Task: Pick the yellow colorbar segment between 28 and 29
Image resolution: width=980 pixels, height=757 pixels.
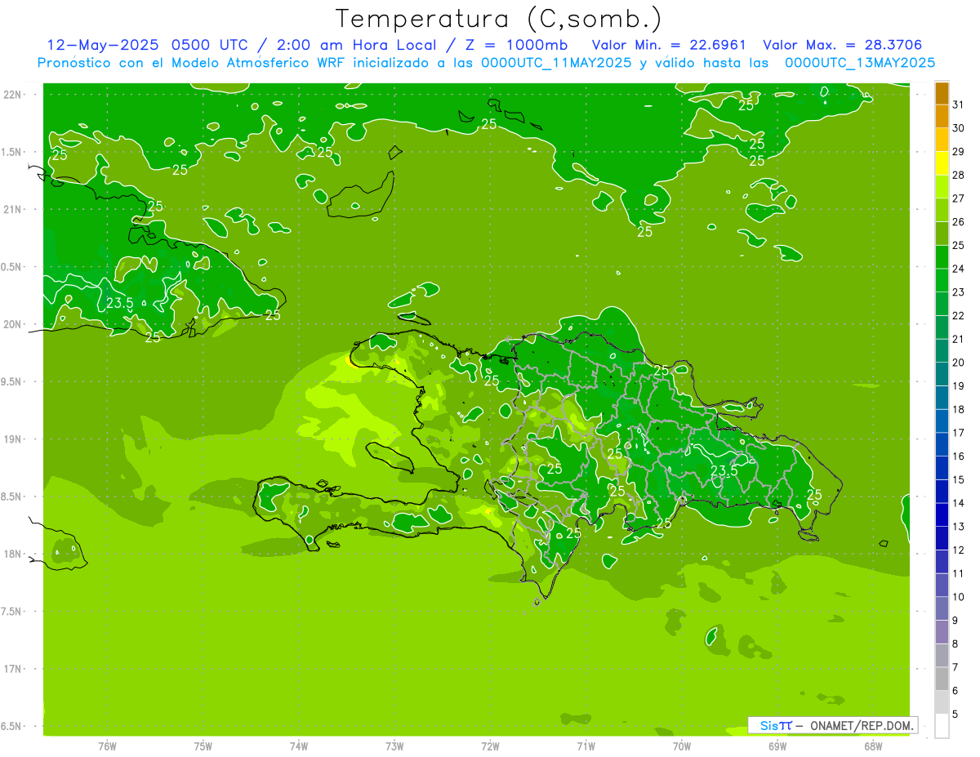Action: (x=942, y=163)
